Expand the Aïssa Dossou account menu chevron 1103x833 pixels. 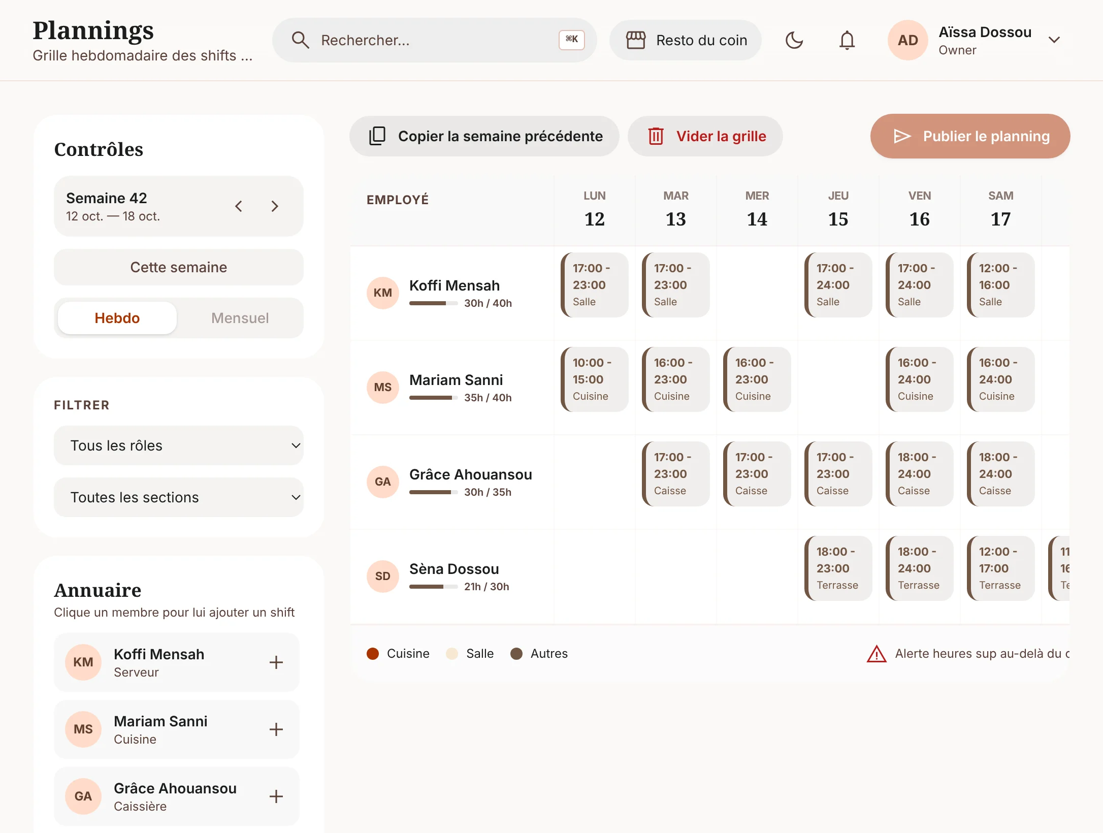pos(1054,40)
